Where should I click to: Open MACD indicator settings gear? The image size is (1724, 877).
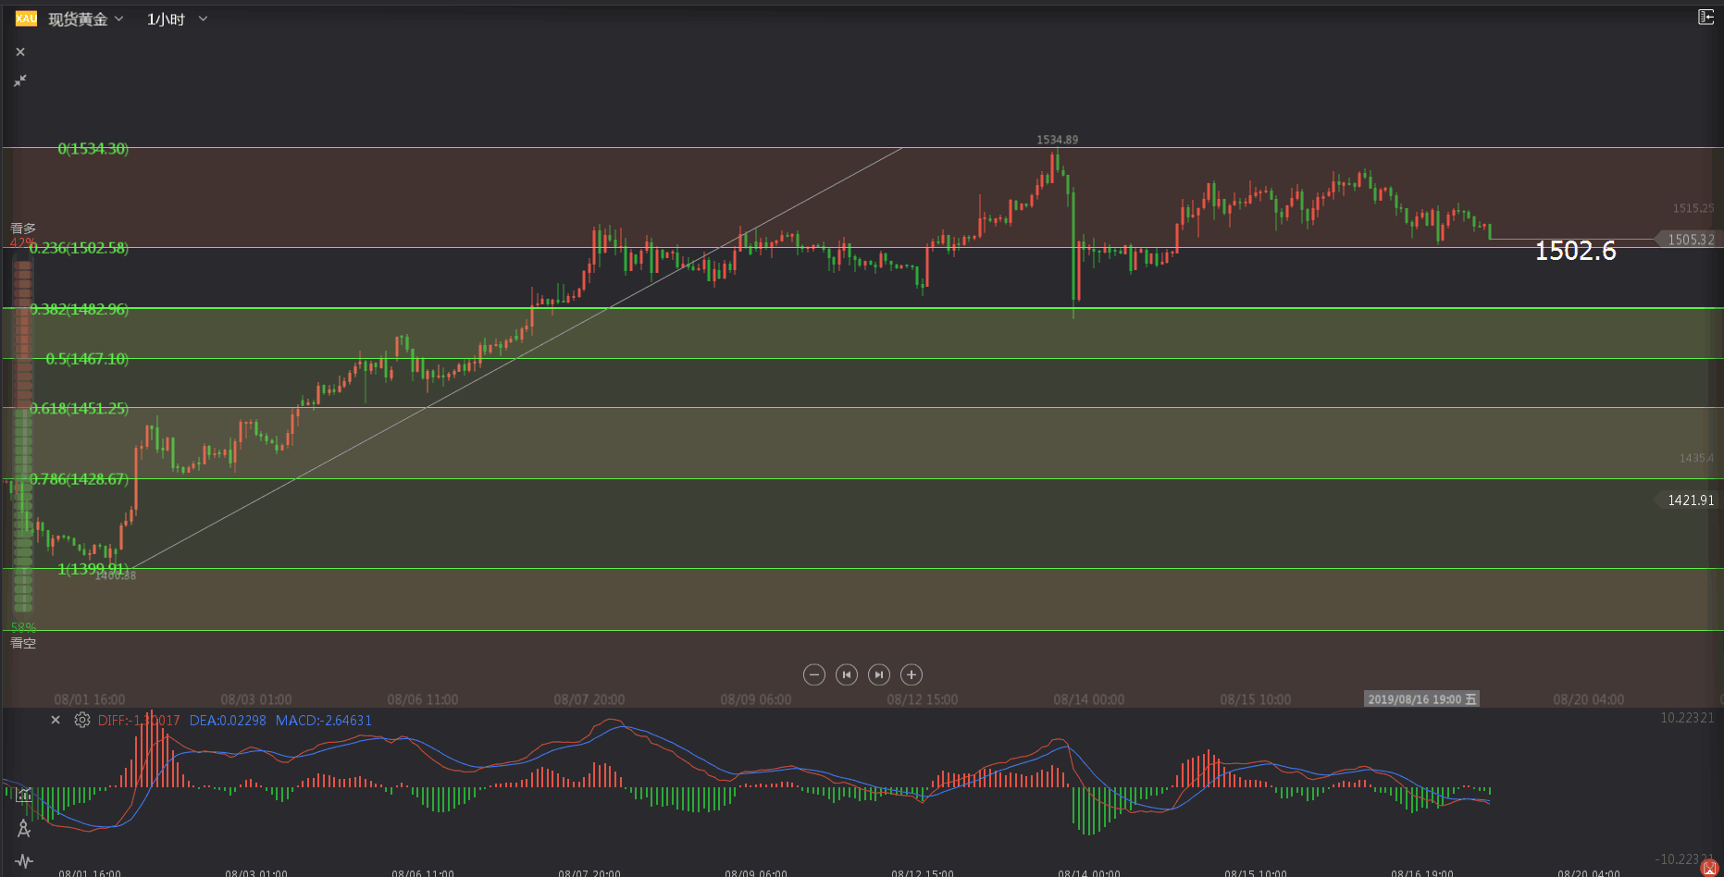tap(82, 720)
